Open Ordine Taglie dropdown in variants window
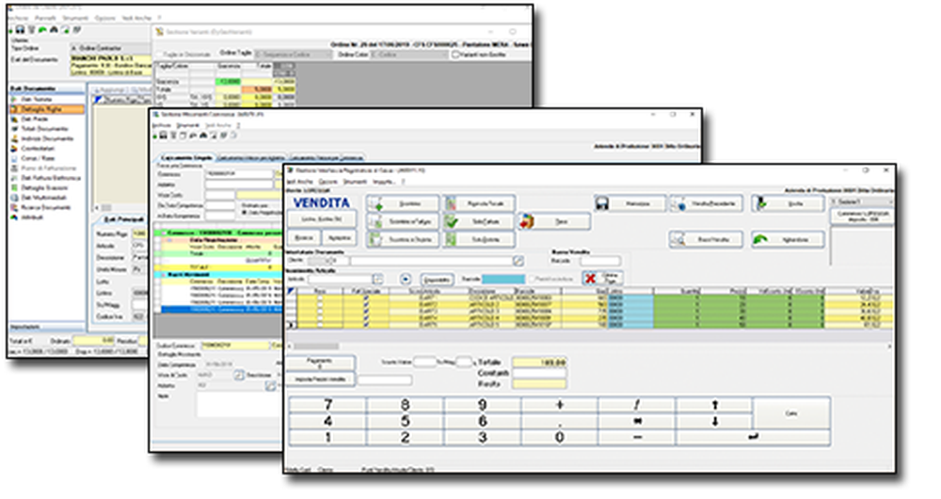This screenshot has width=941, height=499. 294,55
